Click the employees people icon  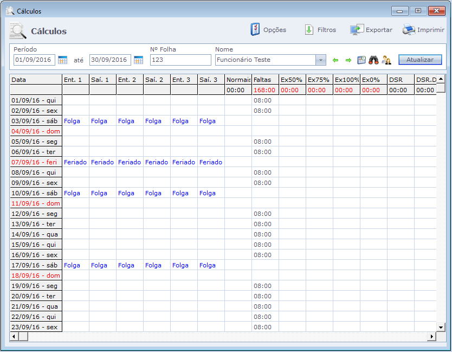[386, 60]
